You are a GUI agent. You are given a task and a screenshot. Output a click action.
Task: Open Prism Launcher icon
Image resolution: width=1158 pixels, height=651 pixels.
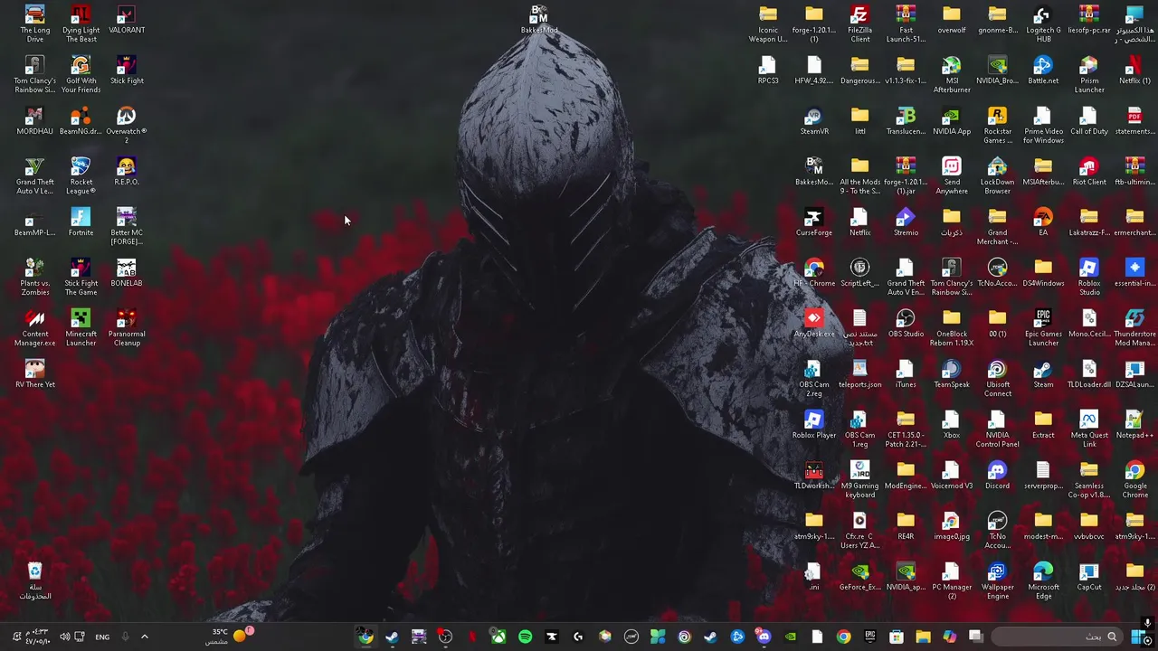1088,74
